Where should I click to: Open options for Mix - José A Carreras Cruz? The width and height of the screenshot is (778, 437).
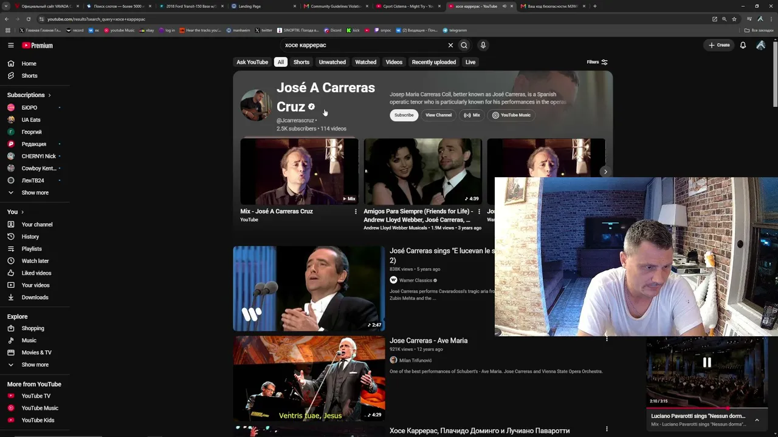click(x=356, y=211)
